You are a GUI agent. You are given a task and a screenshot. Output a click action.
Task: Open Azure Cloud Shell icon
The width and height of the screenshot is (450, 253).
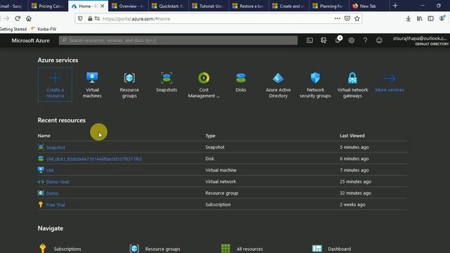tap(309, 41)
